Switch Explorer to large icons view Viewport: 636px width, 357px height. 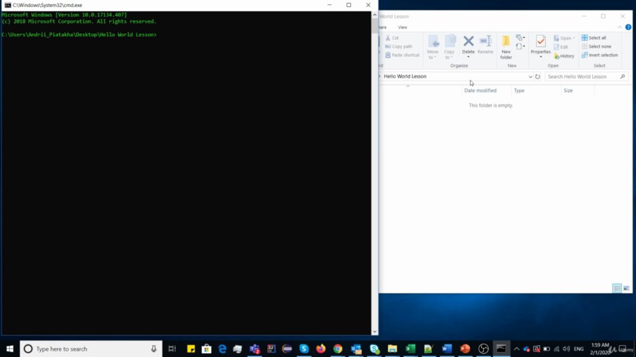coord(626,288)
